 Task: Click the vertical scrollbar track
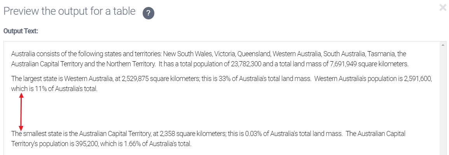443,101
